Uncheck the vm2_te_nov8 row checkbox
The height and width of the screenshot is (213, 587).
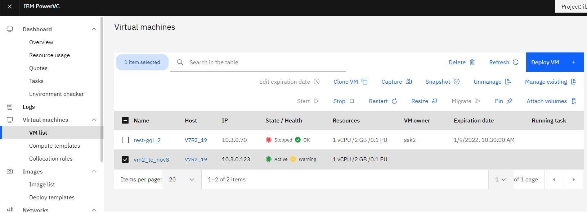click(x=125, y=159)
